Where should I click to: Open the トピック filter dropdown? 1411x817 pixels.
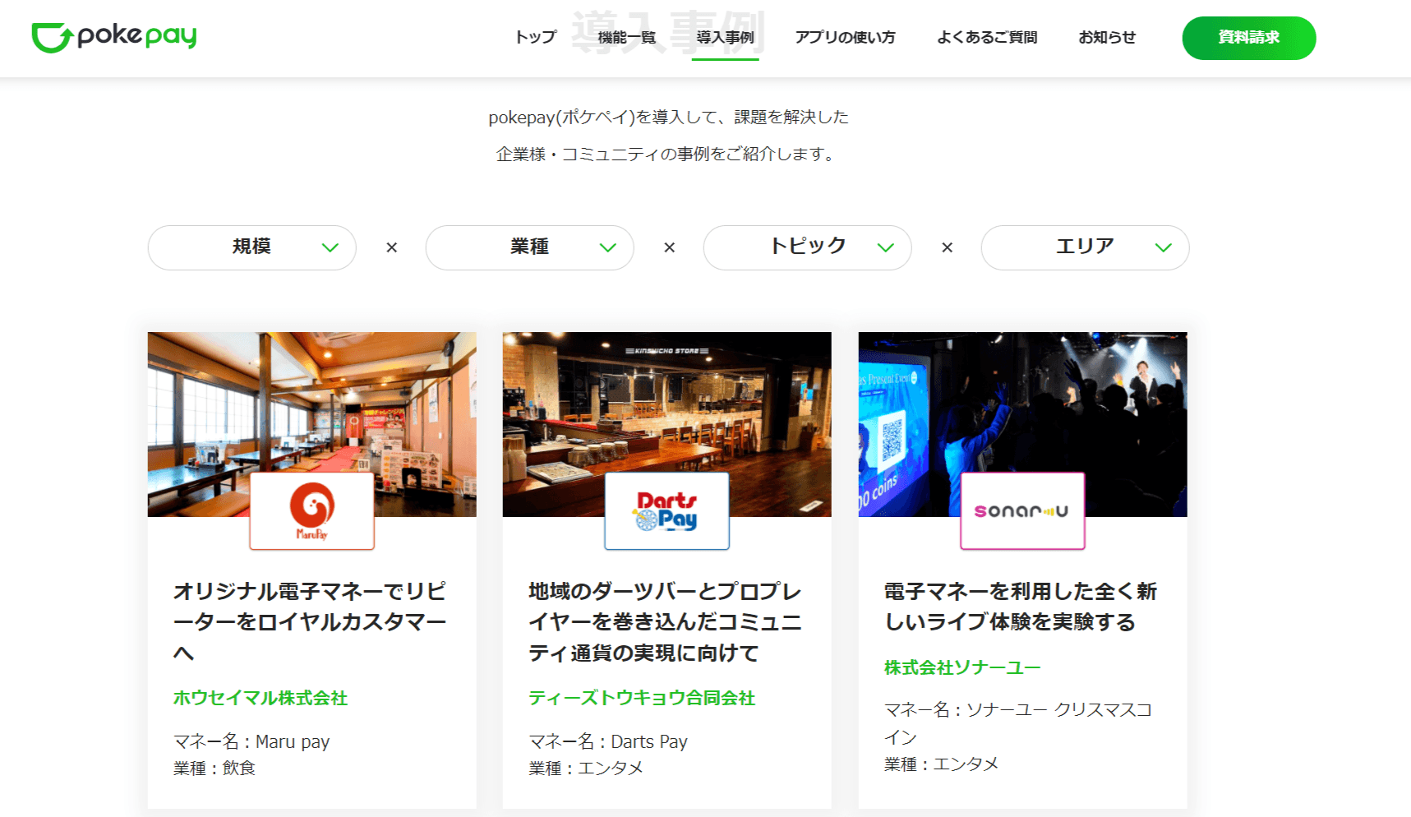[x=806, y=247]
